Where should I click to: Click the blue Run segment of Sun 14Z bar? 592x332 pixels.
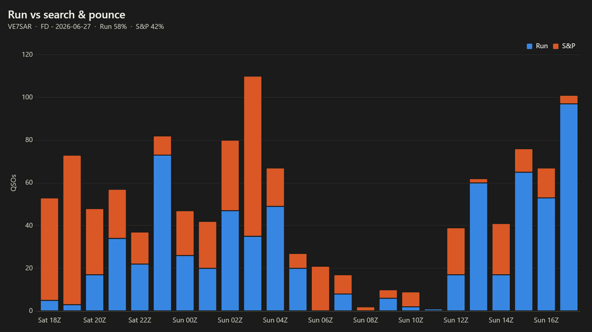(501, 293)
